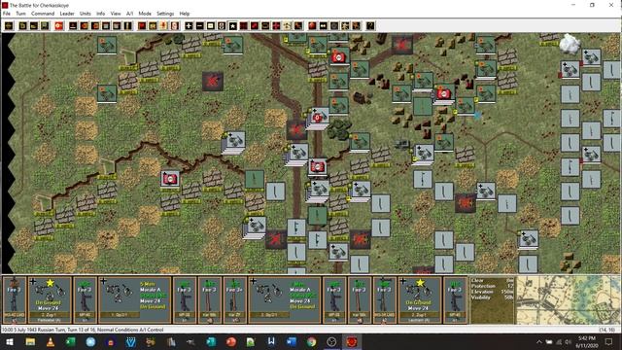Open the Turn menu

click(x=20, y=14)
